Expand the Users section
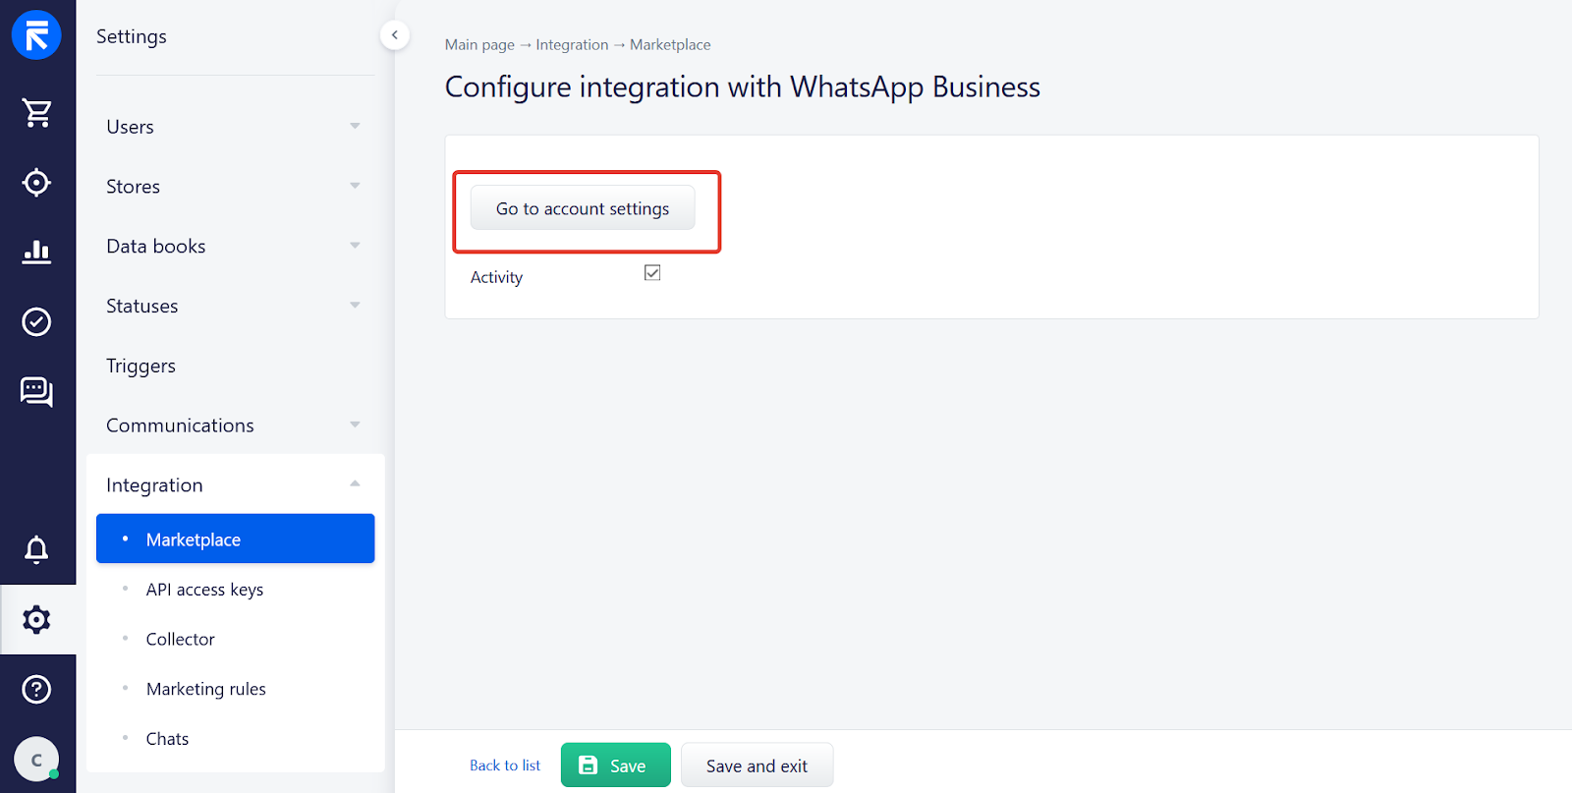 point(235,127)
